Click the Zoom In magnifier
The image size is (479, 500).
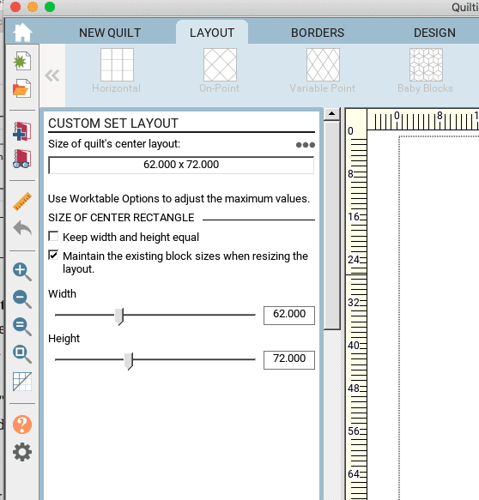tap(22, 272)
